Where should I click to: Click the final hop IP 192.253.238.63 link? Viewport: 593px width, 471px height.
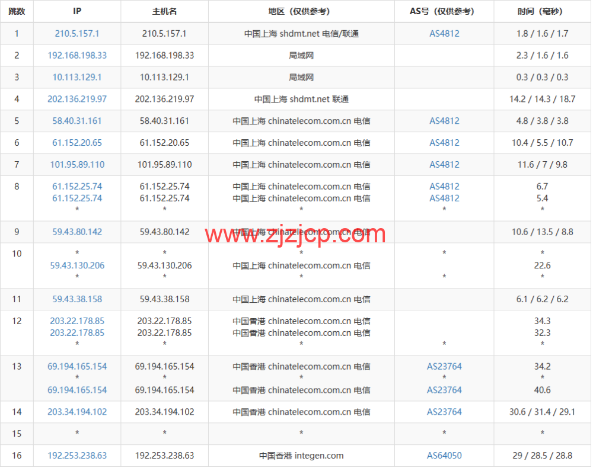(x=76, y=456)
